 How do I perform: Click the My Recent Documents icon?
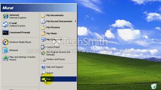(x=43, y=21)
